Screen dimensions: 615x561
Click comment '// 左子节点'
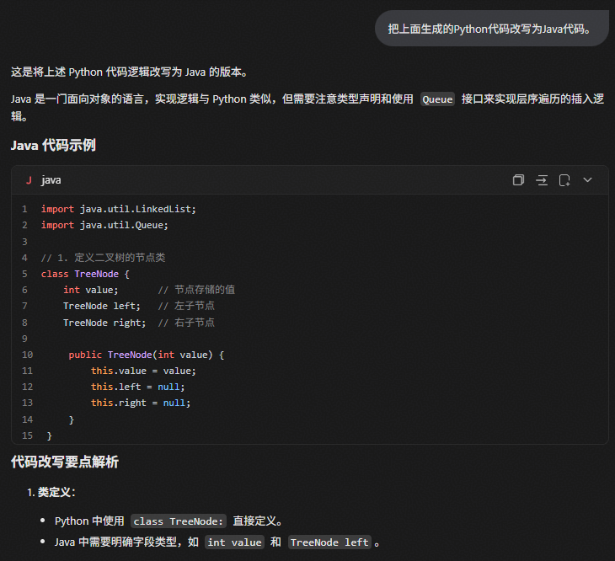[186, 306]
